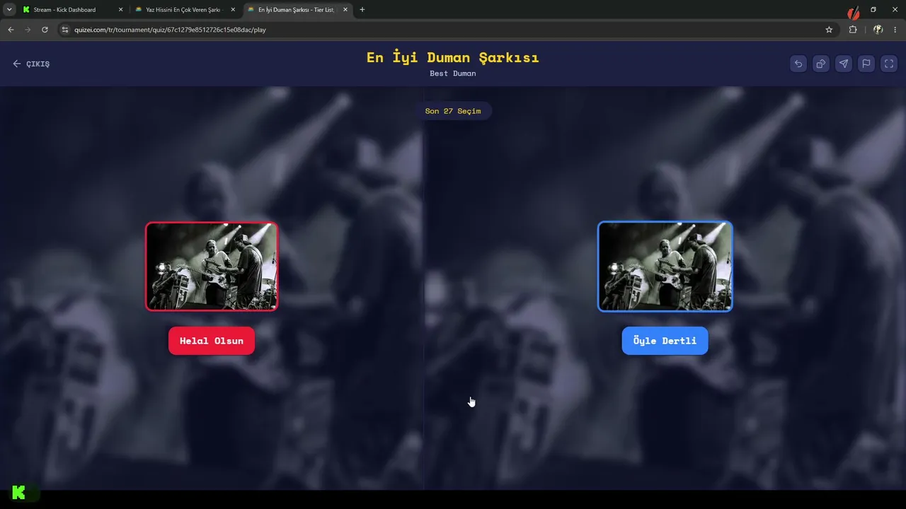Image resolution: width=906 pixels, height=509 pixels.
Task: Switch to the Yaz Hissini En Çok Veren Şarkı tab
Action: 185,10
